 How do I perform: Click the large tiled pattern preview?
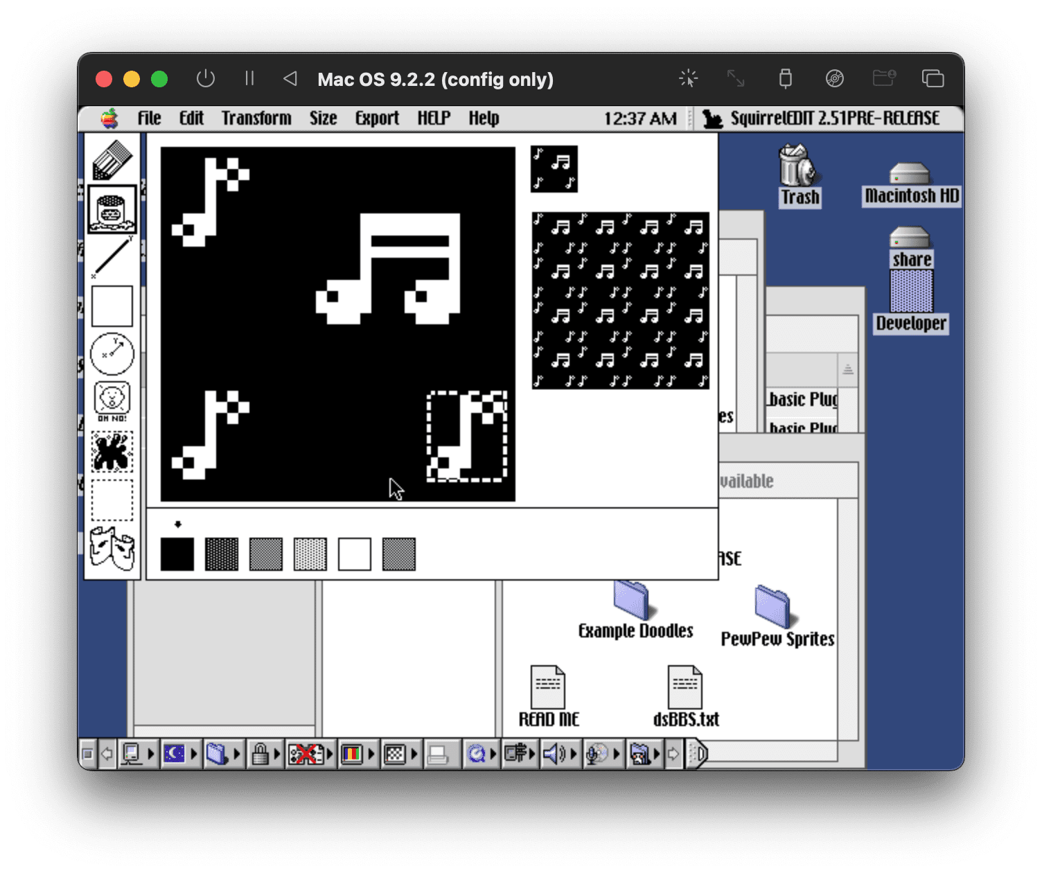tap(621, 301)
